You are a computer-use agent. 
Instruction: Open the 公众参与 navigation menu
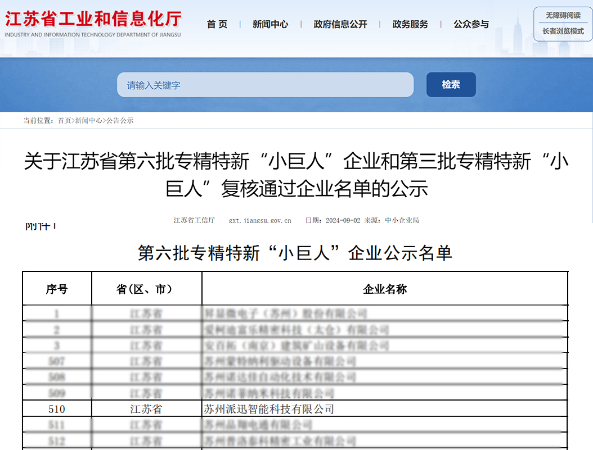(471, 25)
